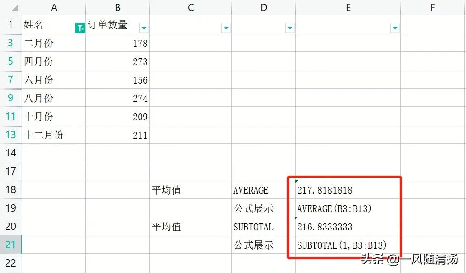Viewport: 466px width, 273px height.
Task: Select the cell with value 156
Action: pyautogui.click(x=118, y=80)
